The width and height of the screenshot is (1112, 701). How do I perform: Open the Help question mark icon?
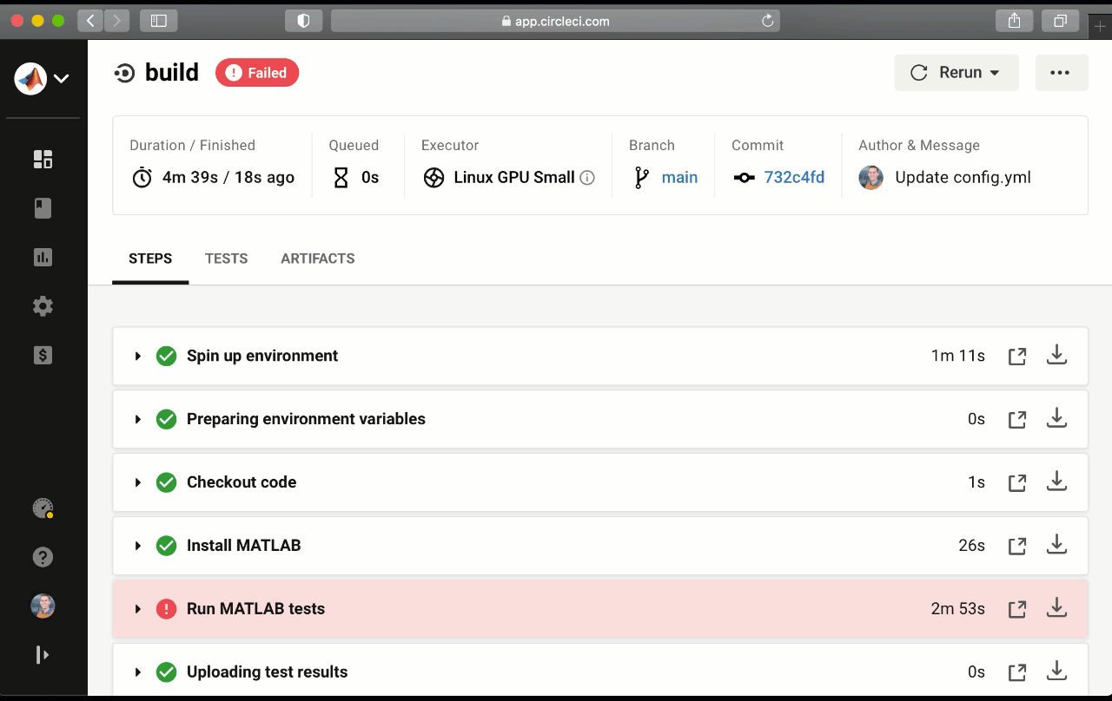43,557
